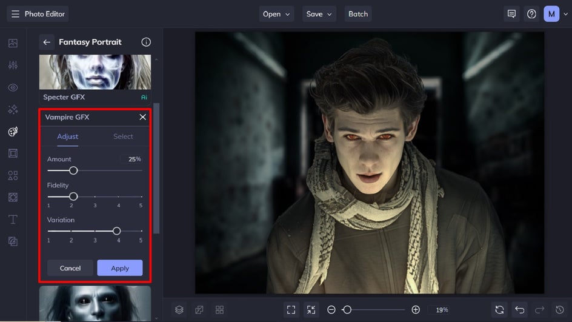Switch to the Select tab

123,136
